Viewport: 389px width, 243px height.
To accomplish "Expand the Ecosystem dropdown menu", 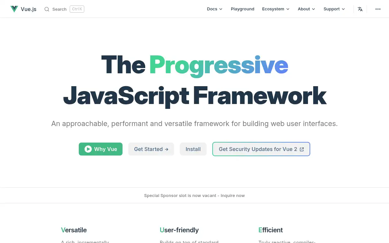I will (x=276, y=9).
